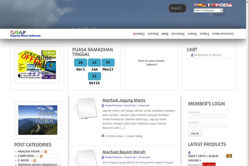Click the POST CATEGORIES heading

(x=33, y=145)
